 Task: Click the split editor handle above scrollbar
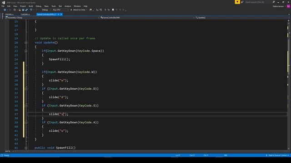point(289,20)
